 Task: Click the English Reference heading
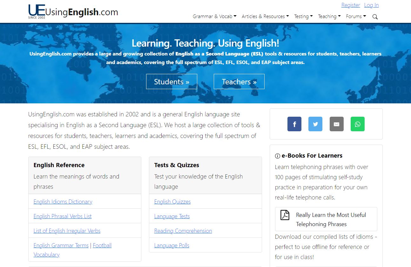pyautogui.click(x=59, y=165)
